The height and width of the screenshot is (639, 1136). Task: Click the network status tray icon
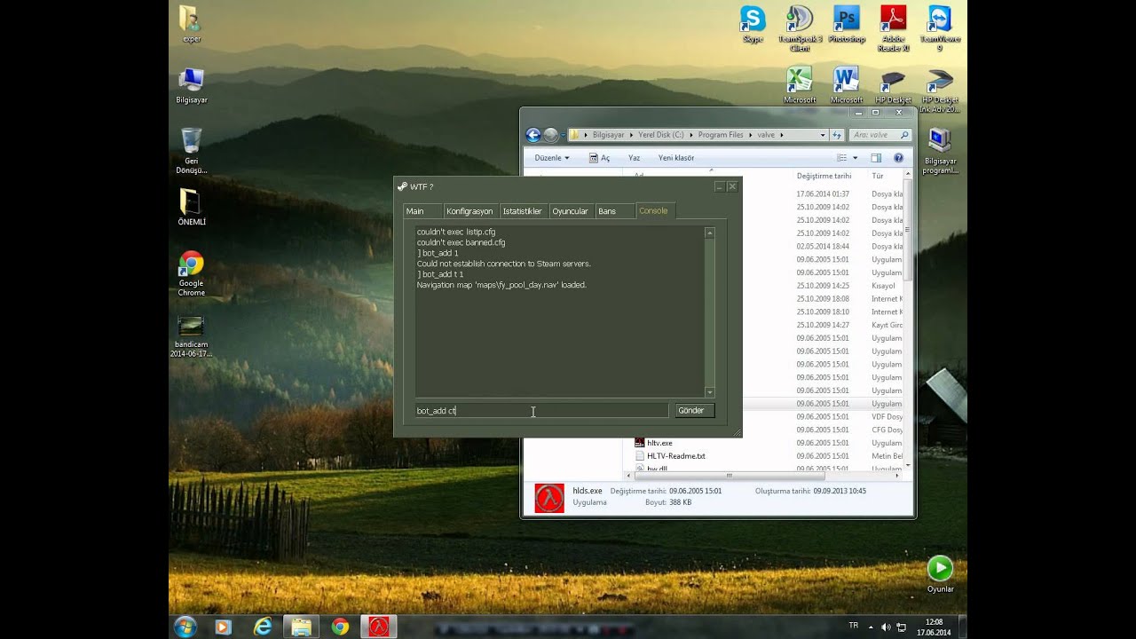pos(901,627)
